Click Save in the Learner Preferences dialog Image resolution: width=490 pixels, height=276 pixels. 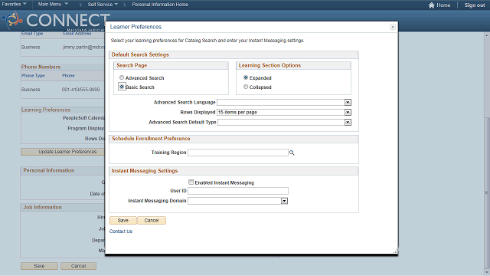(122, 220)
